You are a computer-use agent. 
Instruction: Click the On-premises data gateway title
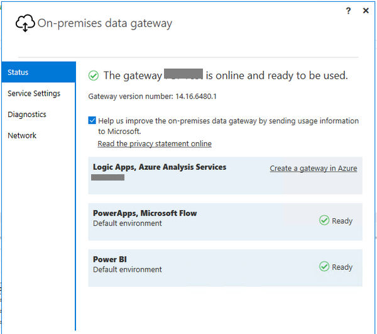(x=105, y=23)
